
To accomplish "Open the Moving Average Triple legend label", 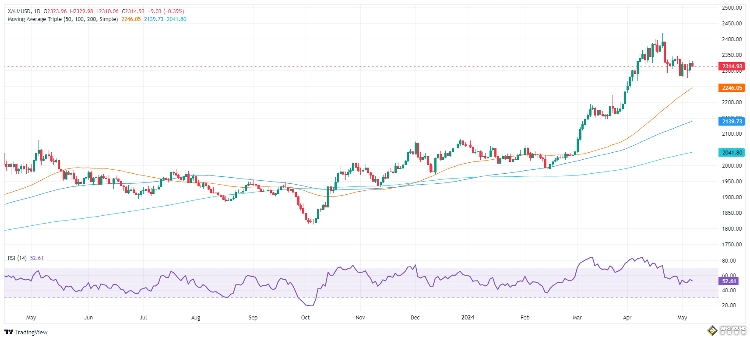I will pos(63,19).
